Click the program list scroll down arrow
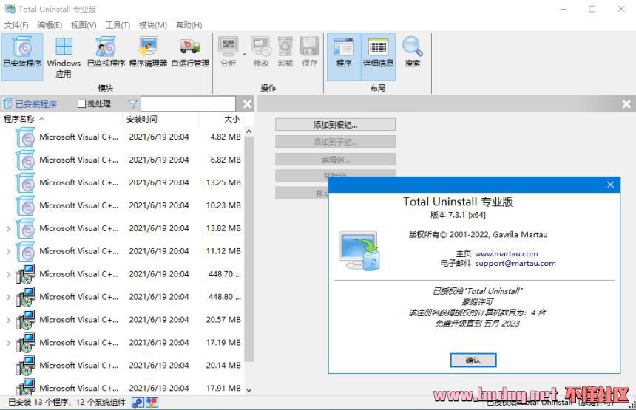This screenshot has height=410, width=636. coord(249,390)
